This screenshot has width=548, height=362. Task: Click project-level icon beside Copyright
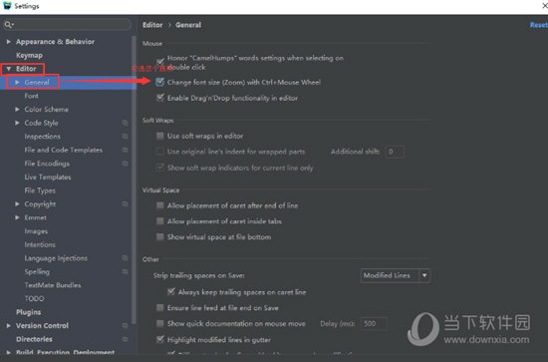click(125, 203)
